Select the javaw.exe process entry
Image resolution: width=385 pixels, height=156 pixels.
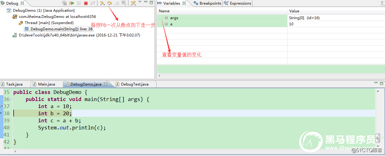[80, 35]
